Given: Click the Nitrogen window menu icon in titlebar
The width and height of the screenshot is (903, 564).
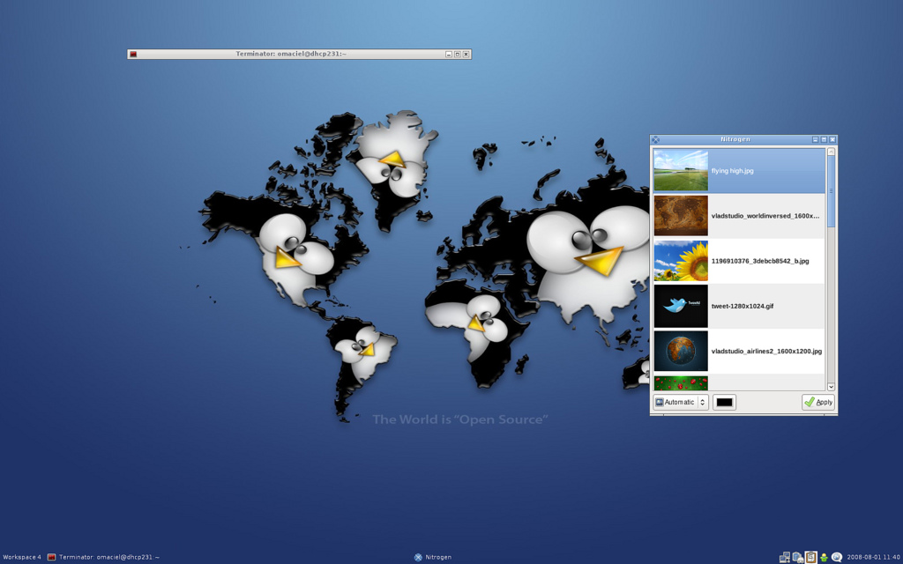Looking at the screenshot, I should point(655,139).
